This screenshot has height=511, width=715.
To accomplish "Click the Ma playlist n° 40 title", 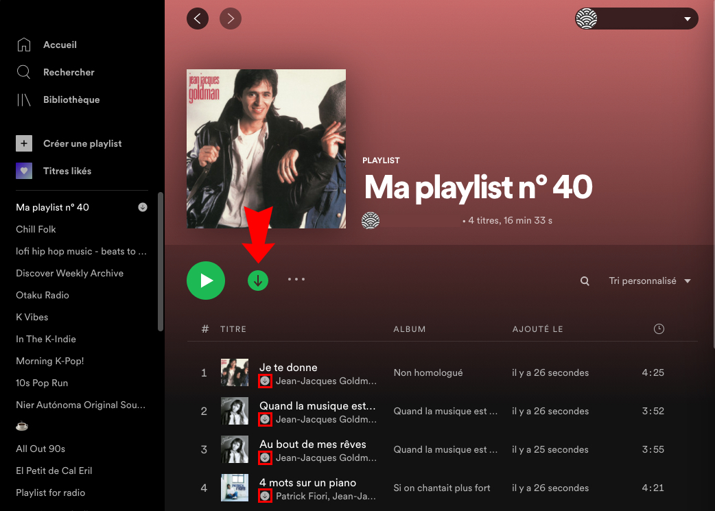I will (478, 187).
